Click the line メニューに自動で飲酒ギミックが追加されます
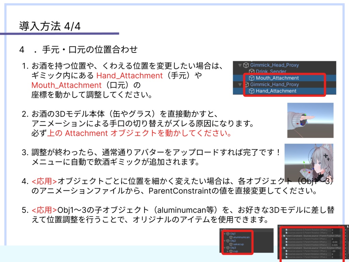 [115, 162]
